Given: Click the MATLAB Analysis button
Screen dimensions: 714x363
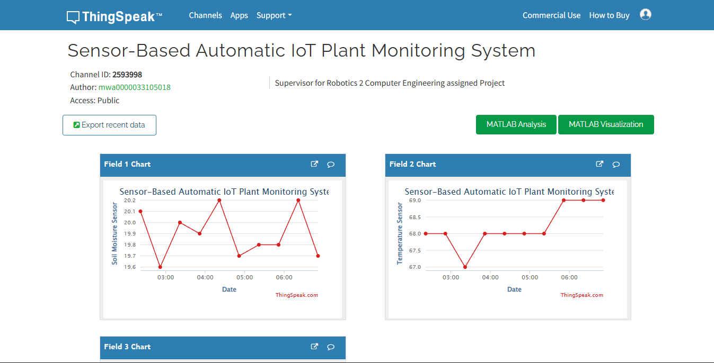Looking at the screenshot, I should 515,124.
